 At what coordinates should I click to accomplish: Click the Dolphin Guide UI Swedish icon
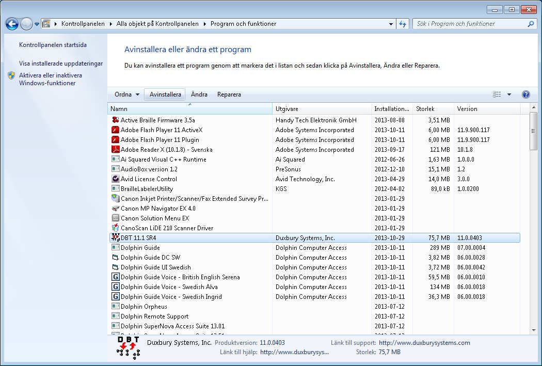[116, 267]
